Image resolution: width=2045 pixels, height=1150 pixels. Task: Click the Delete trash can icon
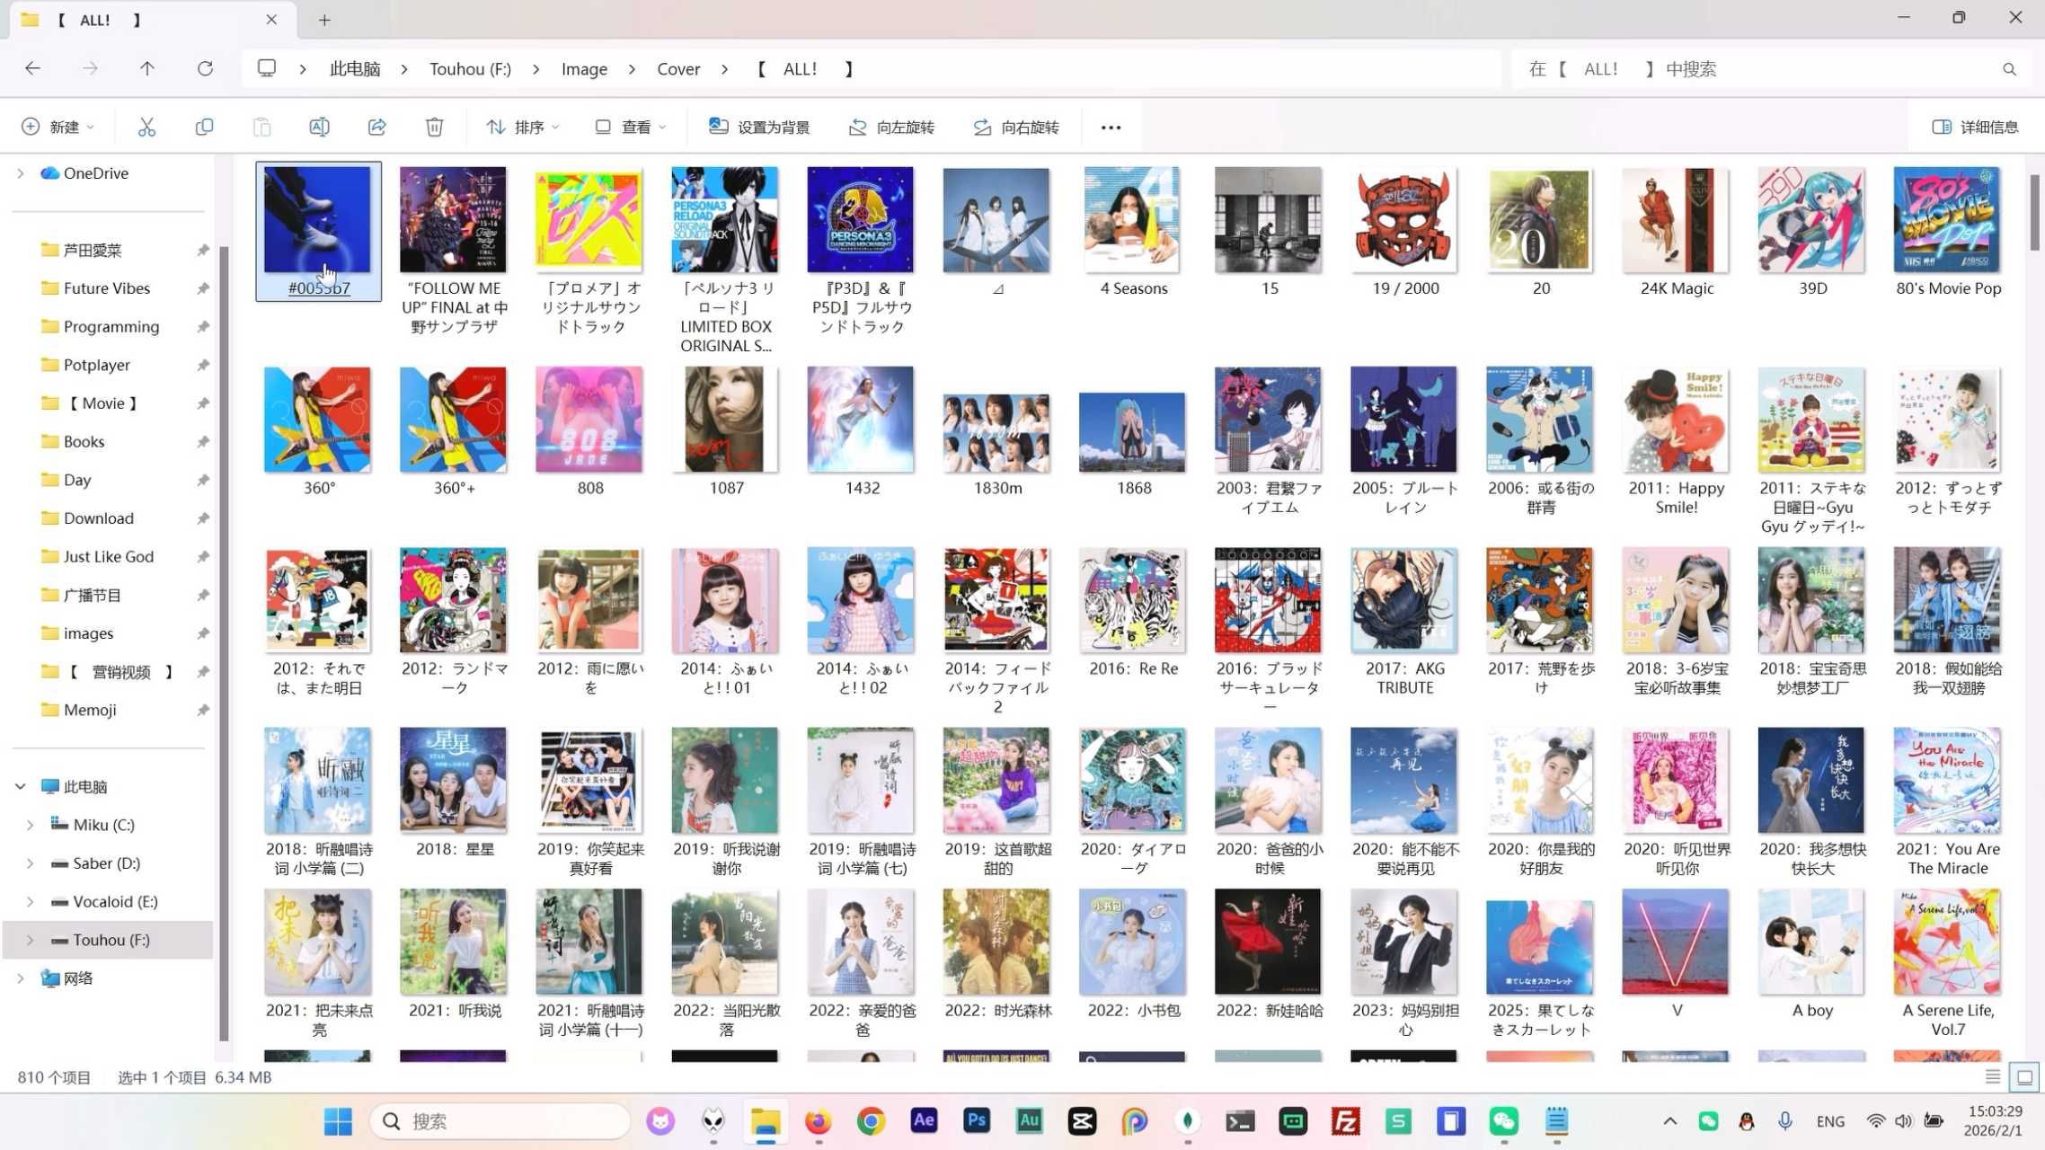[x=434, y=127]
